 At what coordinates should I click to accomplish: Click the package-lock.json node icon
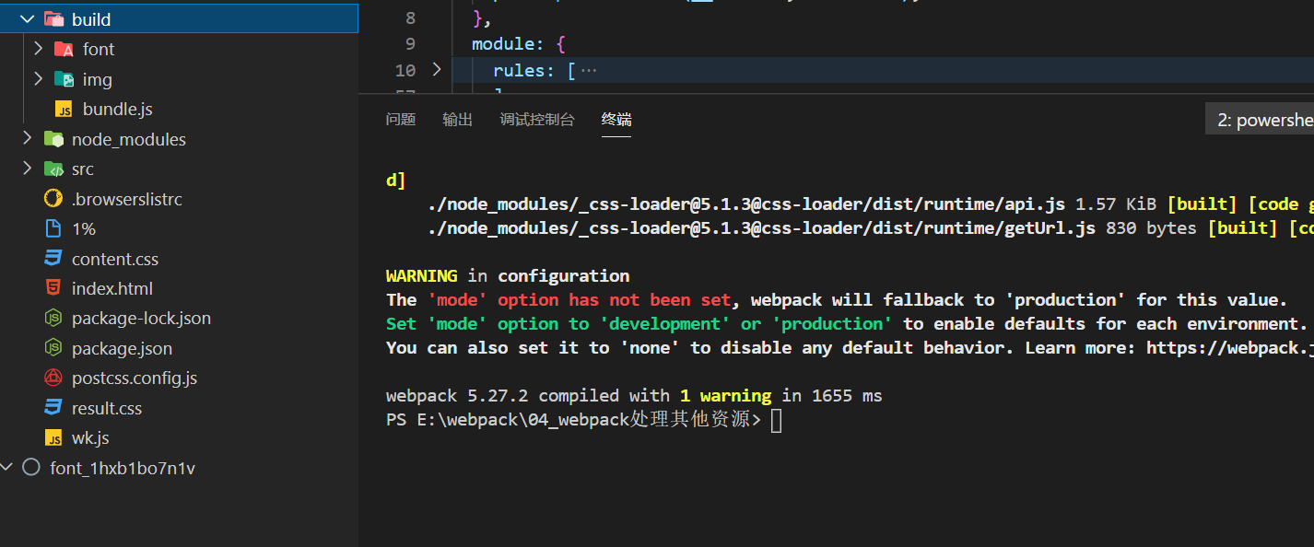(x=53, y=319)
